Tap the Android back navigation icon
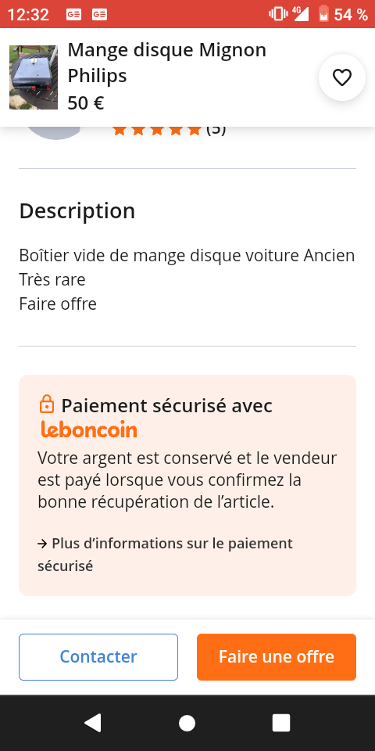 93,723
